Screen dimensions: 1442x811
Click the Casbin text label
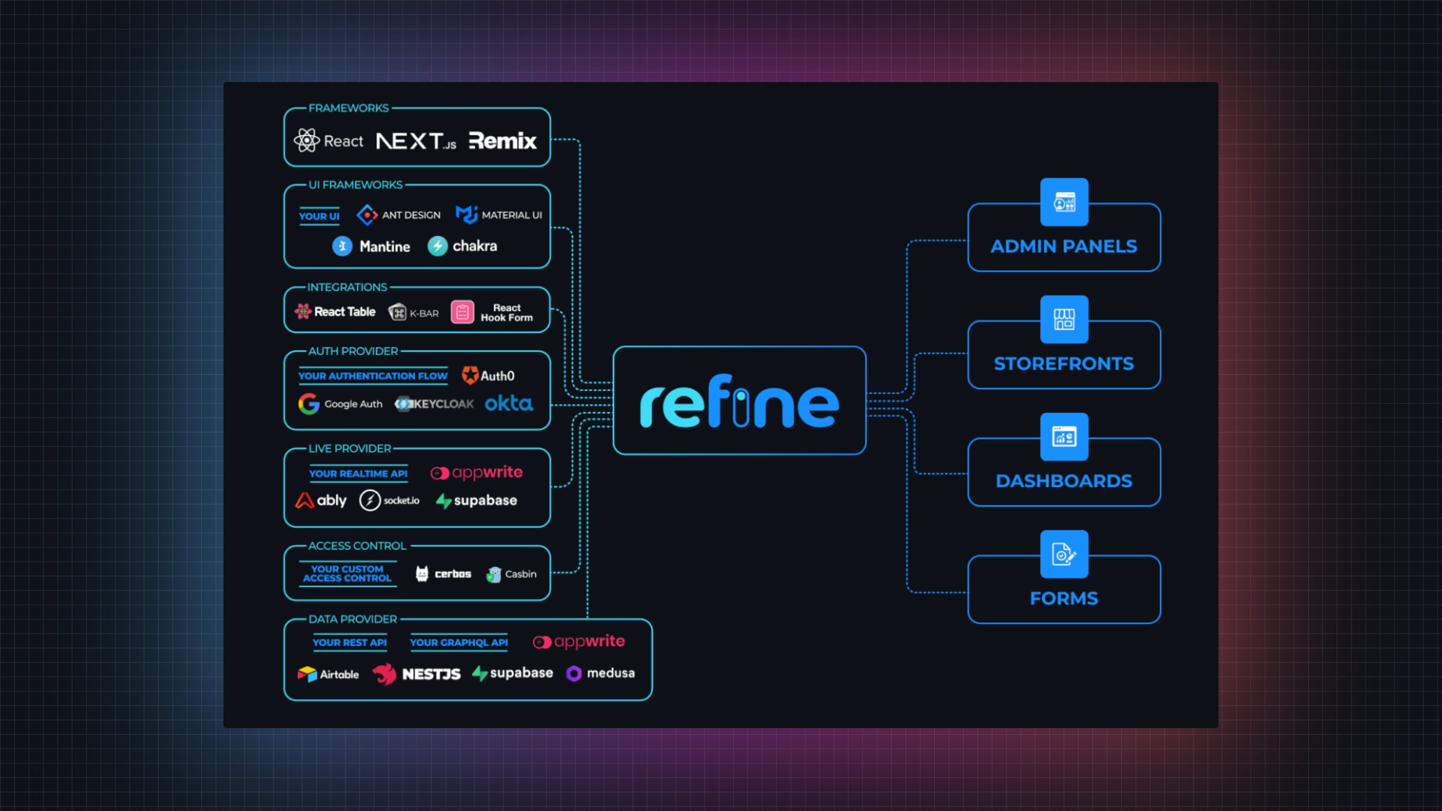tap(521, 574)
